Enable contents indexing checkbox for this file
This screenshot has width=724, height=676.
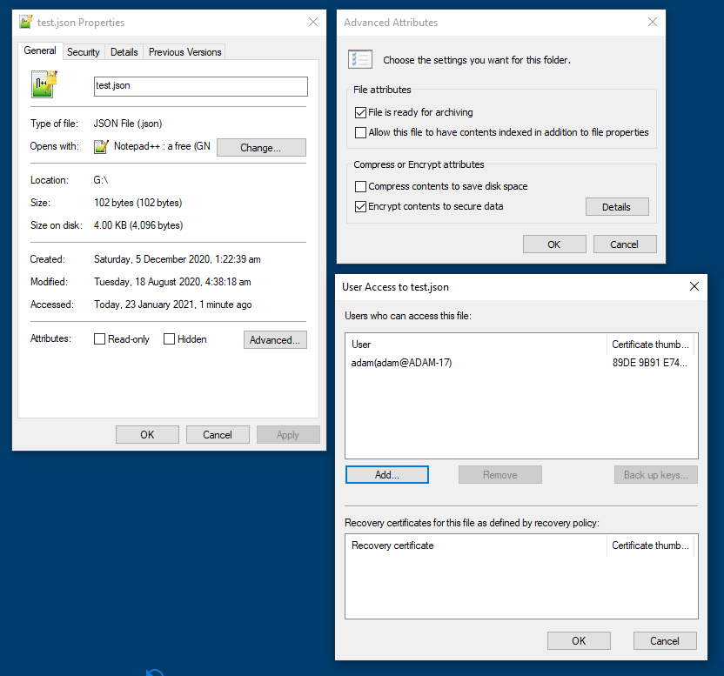click(x=360, y=132)
